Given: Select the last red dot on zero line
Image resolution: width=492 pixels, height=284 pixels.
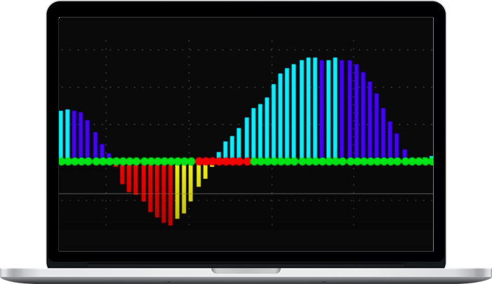Looking at the screenshot, I should [x=246, y=161].
